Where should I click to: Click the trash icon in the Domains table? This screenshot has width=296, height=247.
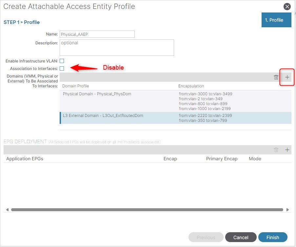[276, 77]
